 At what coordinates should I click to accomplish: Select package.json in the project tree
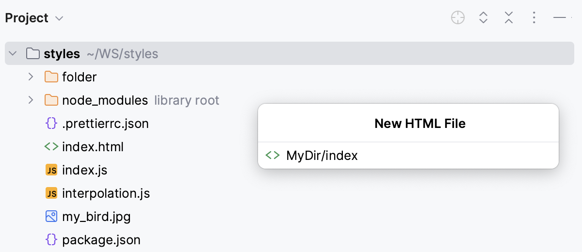click(x=101, y=240)
